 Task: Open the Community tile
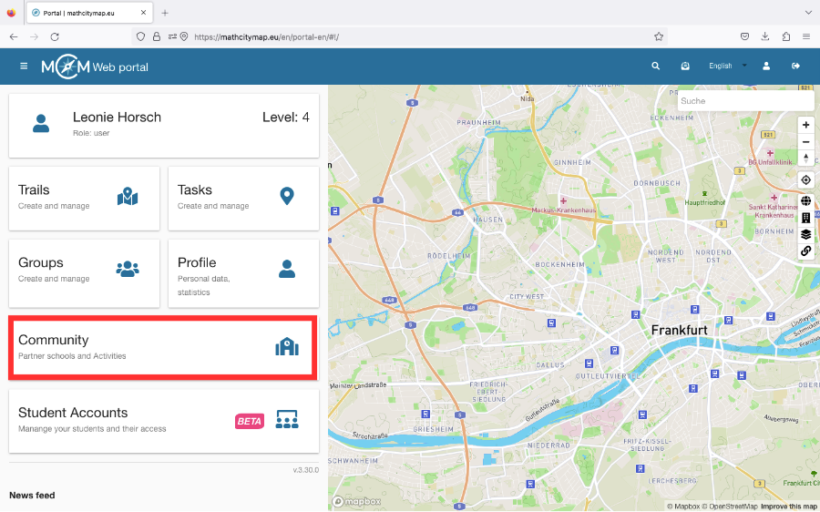tap(163, 347)
